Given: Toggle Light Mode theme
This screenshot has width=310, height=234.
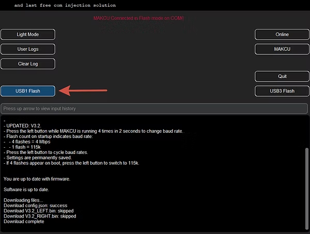Looking at the screenshot, I should coord(28,35).
